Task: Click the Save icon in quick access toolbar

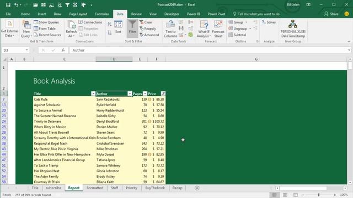Action: pos(8,5)
